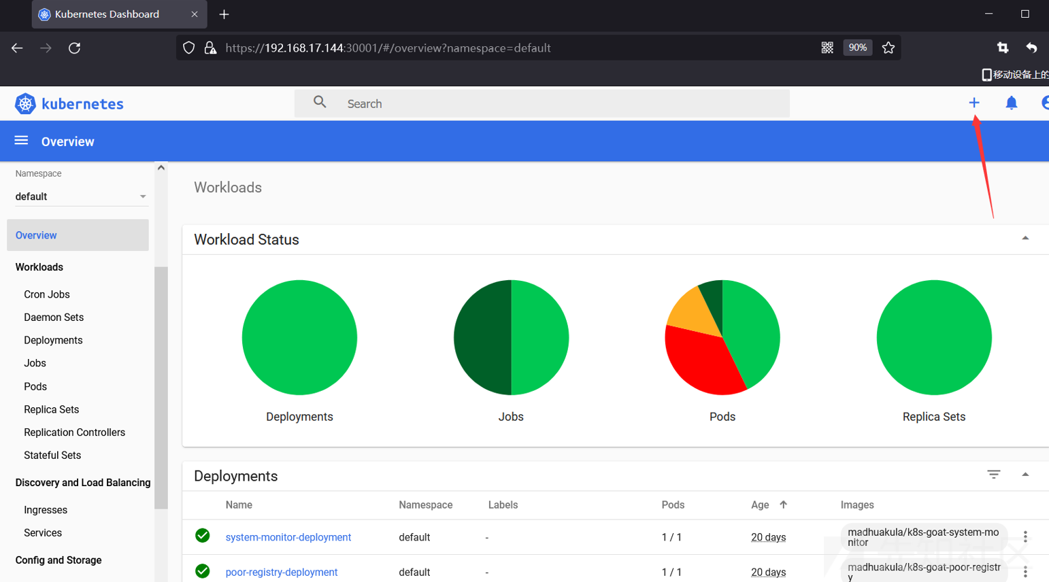Click the Labels column header
1049x582 pixels.
point(503,505)
